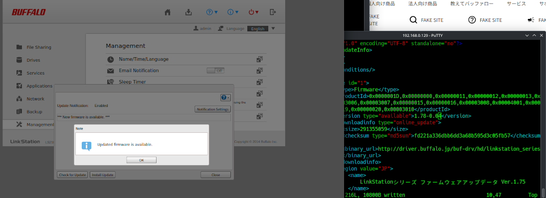Open the blue info circle menu
The width and height of the screenshot is (546, 198).
pos(232,12)
